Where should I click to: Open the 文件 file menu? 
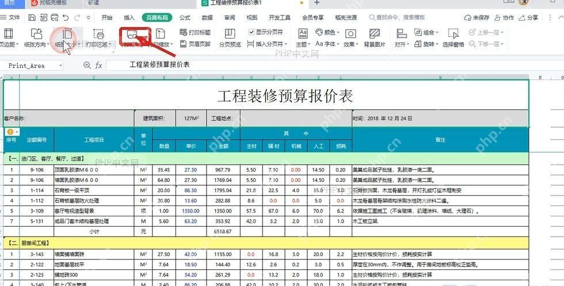tap(10, 17)
